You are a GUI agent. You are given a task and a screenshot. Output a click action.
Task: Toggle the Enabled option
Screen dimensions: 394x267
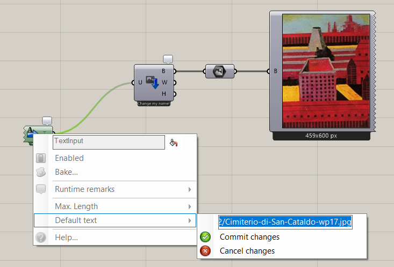[69, 158]
